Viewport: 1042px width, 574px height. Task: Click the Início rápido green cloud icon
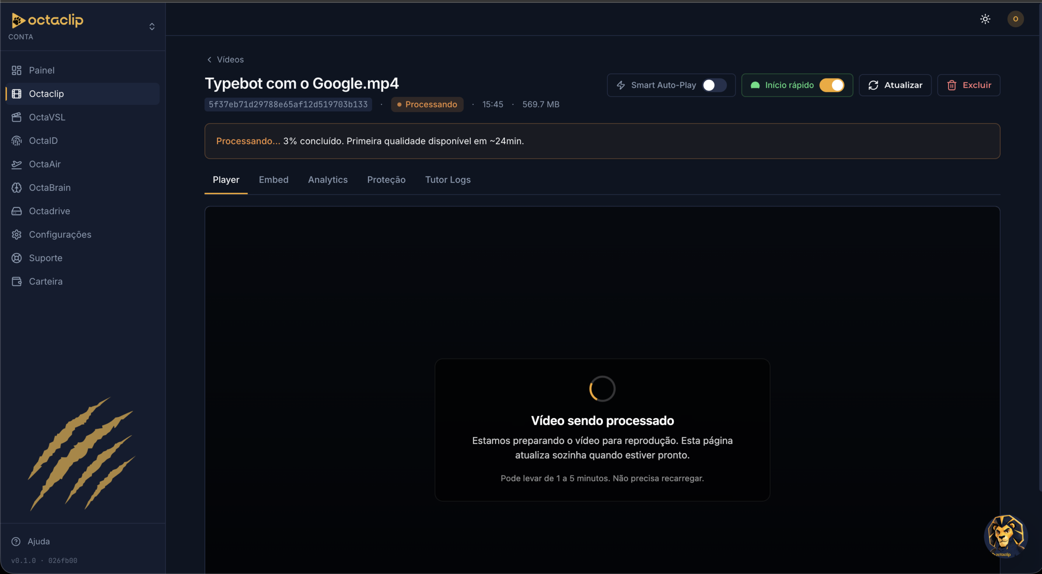[x=755, y=85]
